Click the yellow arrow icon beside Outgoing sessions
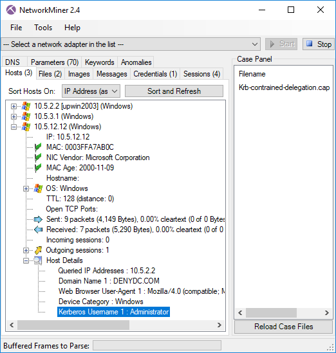336x353 pixels. point(39,250)
